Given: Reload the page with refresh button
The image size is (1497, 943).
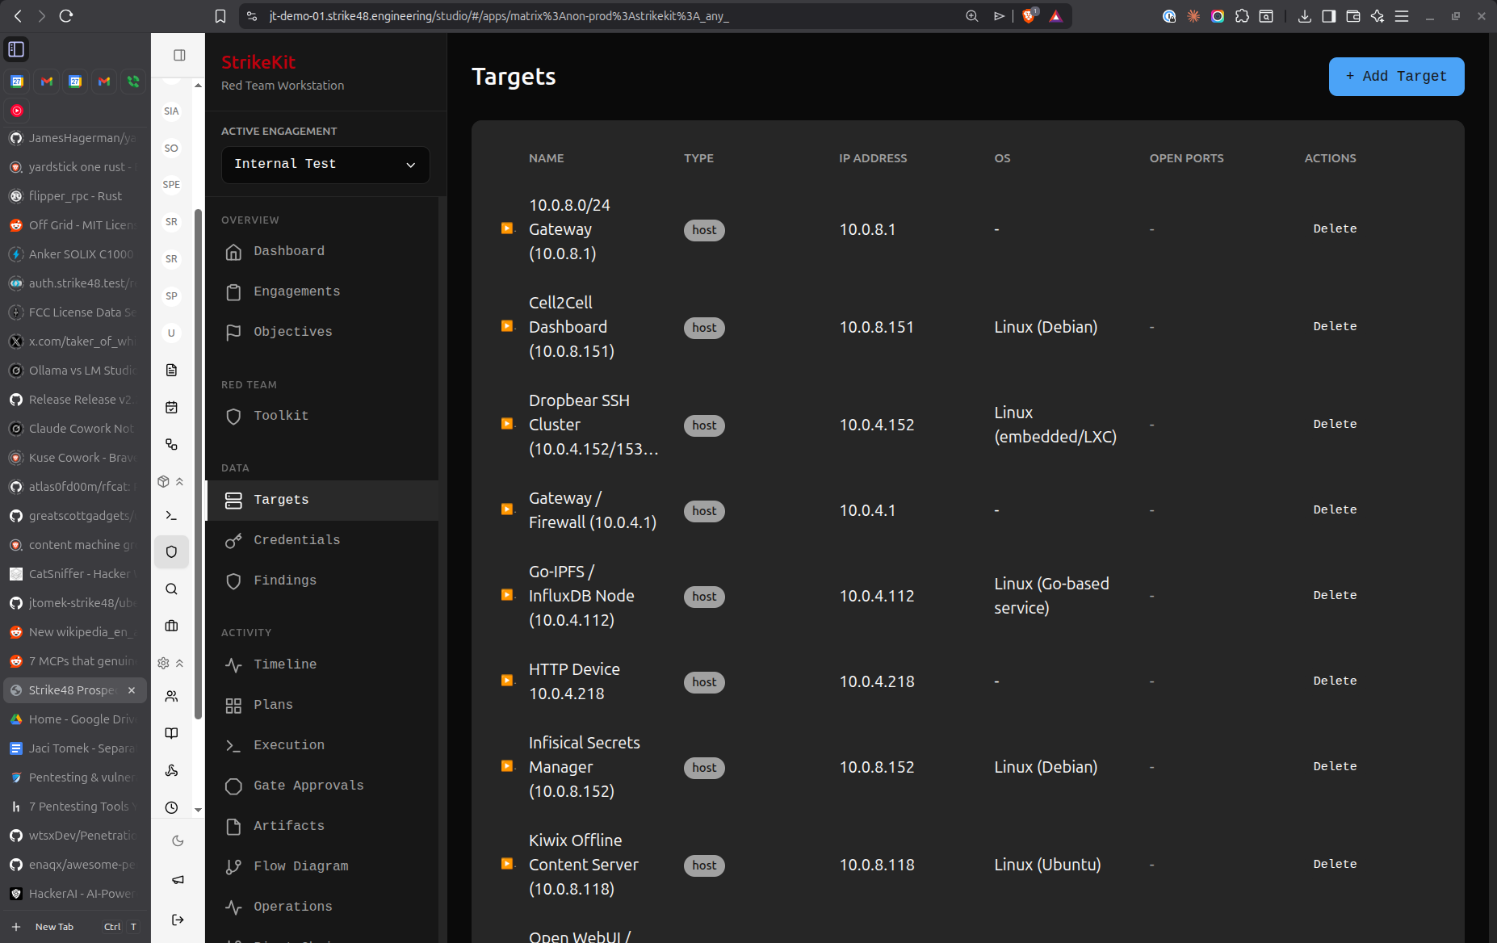Looking at the screenshot, I should pos(66,16).
